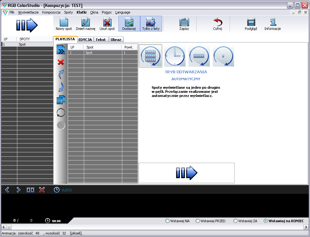Viewport: 310px width, 237px height.
Task: Delete spot using Usuń spot
Action: [x=107, y=24]
